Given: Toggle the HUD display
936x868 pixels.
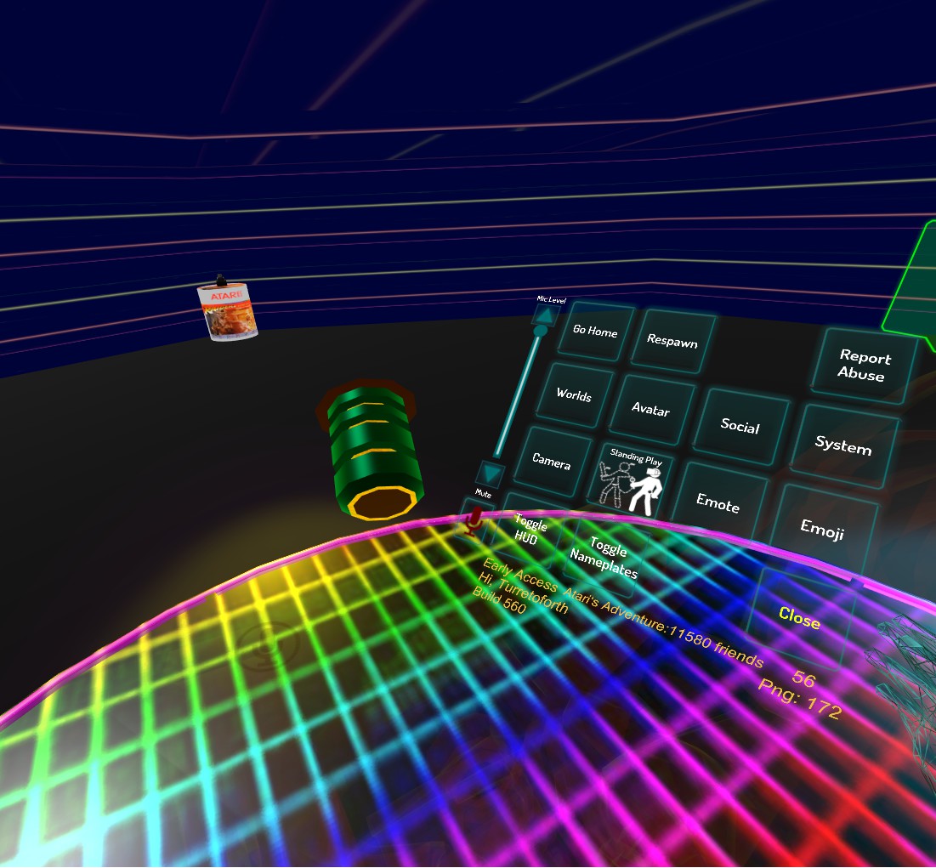Looking at the screenshot, I should 528,529.
